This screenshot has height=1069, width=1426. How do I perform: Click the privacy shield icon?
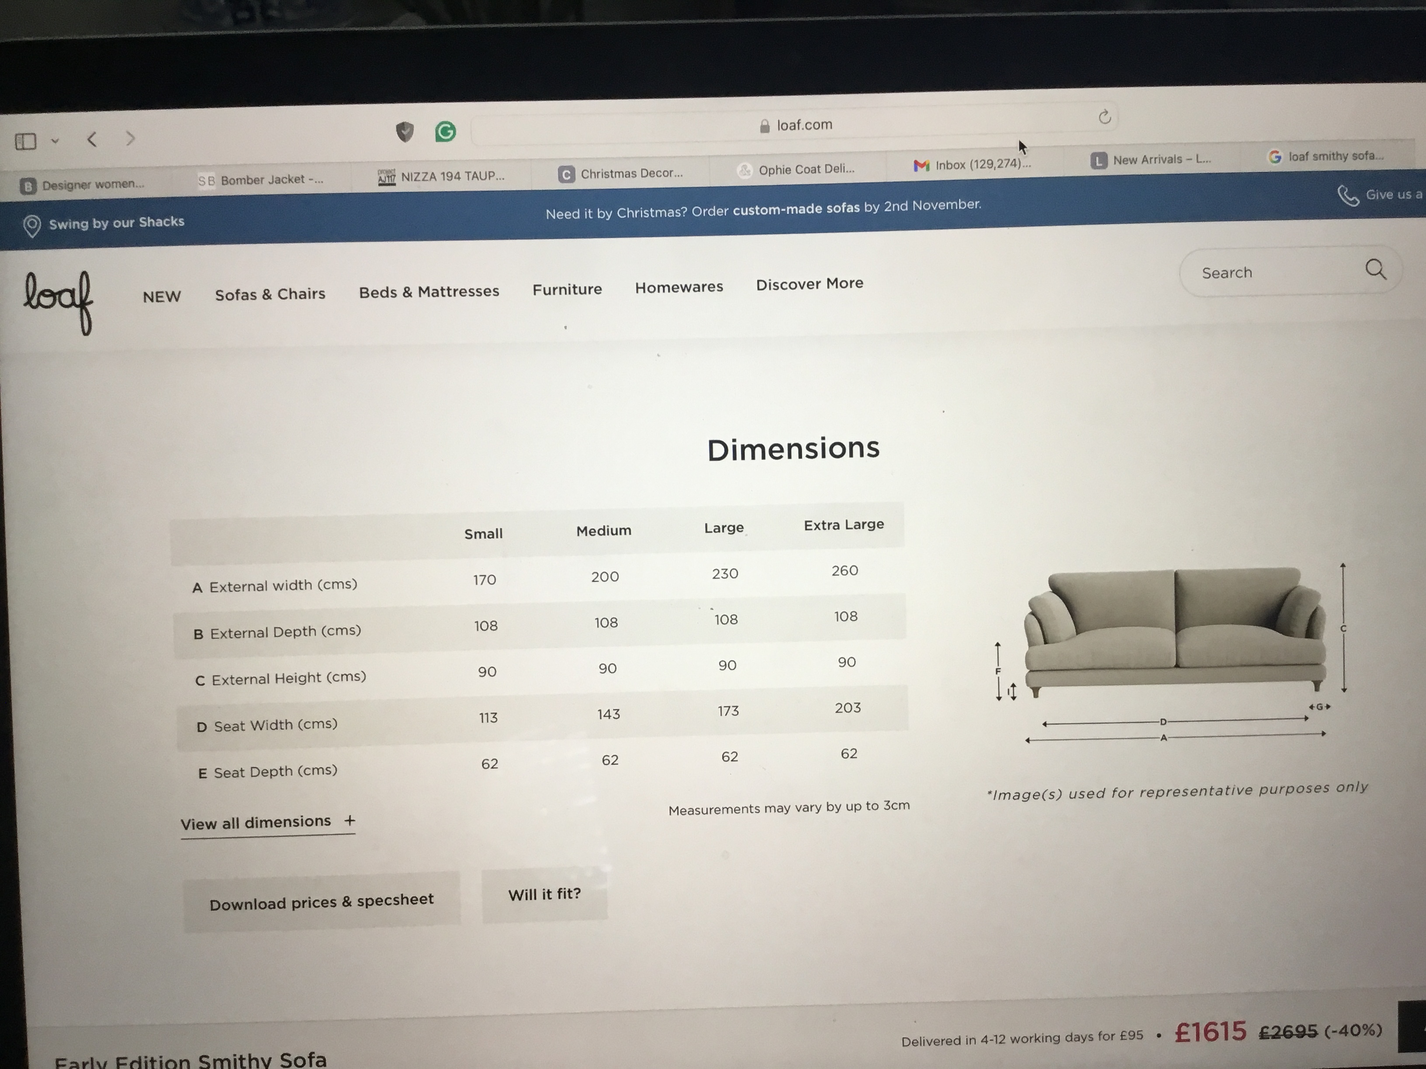(x=404, y=132)
